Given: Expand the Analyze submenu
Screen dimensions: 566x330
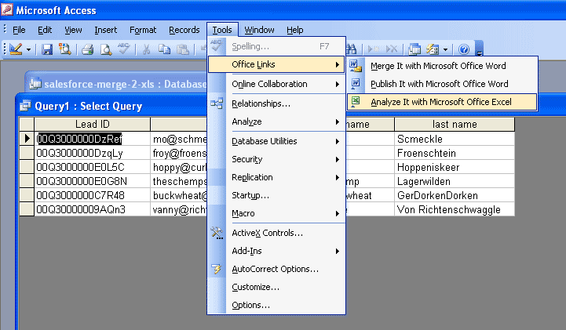Looking at the screenshot, I should (x=276, y=121).
